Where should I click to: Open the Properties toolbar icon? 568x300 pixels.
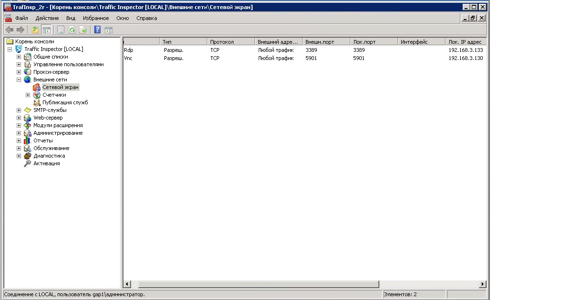[61, 30]
